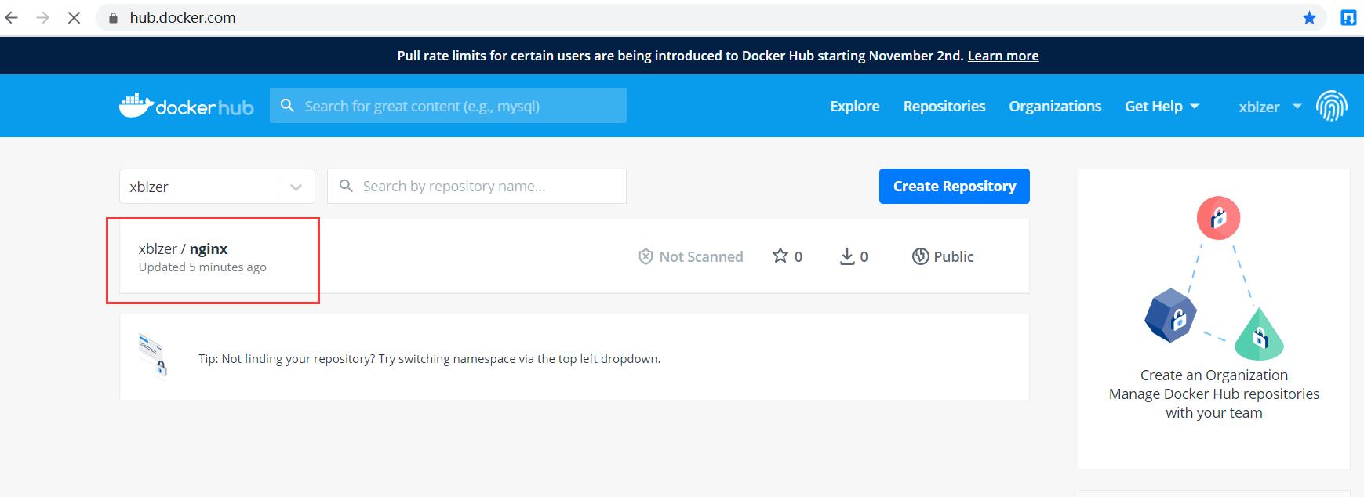Open Repositories in navigation bar
The width and height of the screenshot is (1364, 497).
coord(944,106)
